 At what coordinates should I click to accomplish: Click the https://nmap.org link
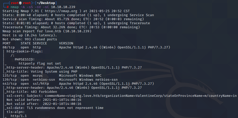[x=61, y=11]
